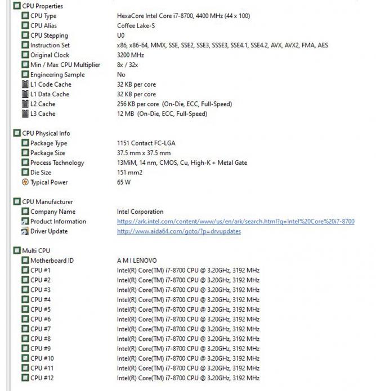Select the CPU #9 row label
This screenshot has width=376, height=391.
coord(41,349)
